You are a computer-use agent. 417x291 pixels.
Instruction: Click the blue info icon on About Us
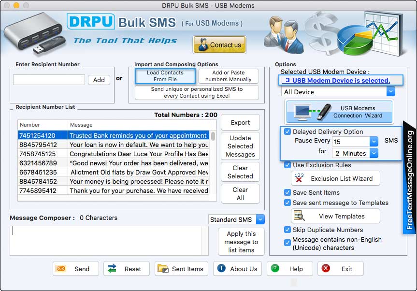click(221, 268)
